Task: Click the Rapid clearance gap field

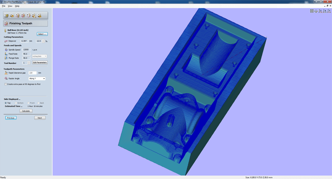Action: coord(32,73)
